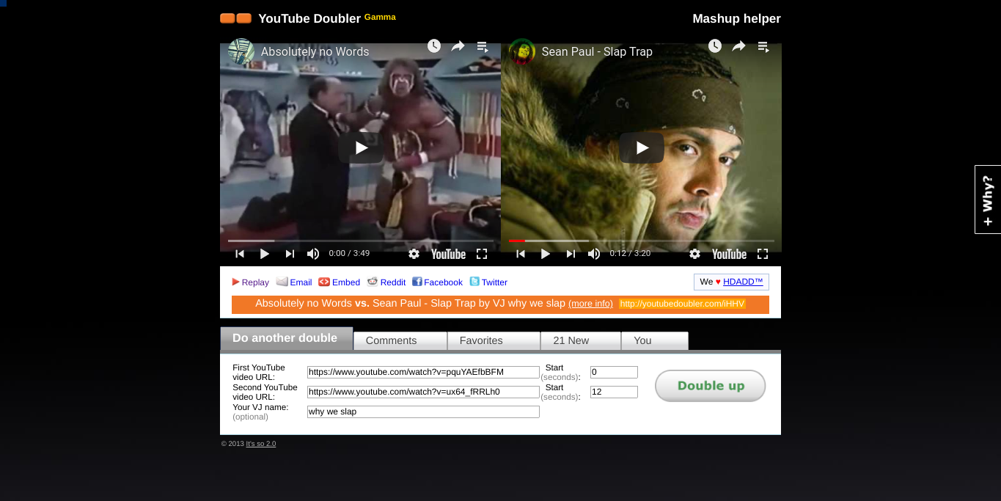Viewport: 1001px width, 501px height.
Task: Skip to previous in right video player
Action: 520,254
